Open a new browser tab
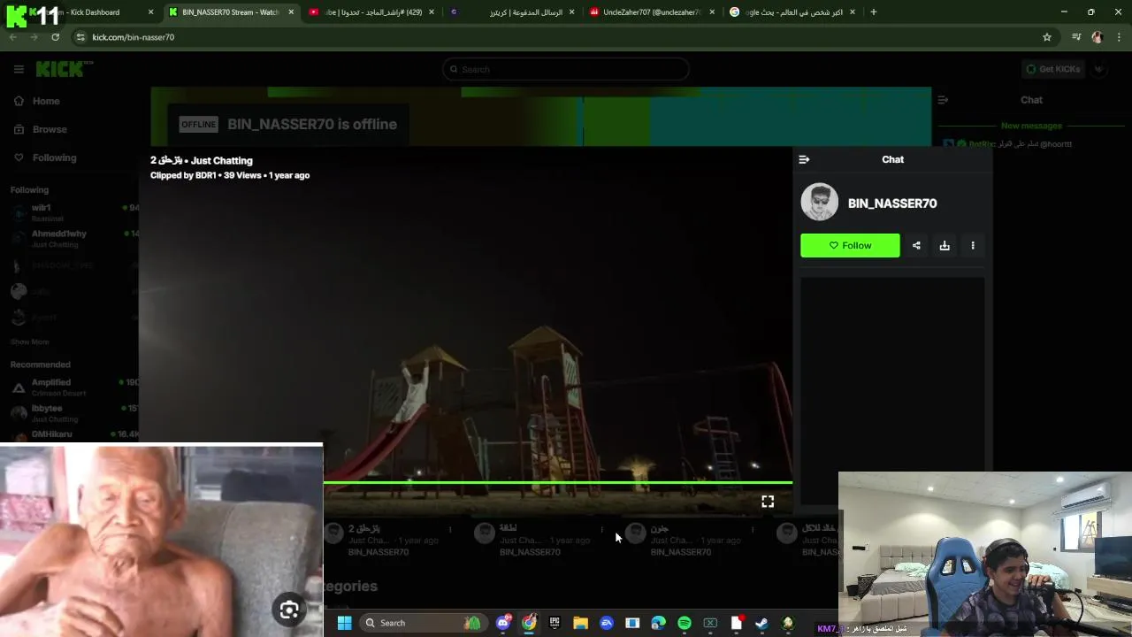Screen dimensions: 1132x637 (874, 12)
